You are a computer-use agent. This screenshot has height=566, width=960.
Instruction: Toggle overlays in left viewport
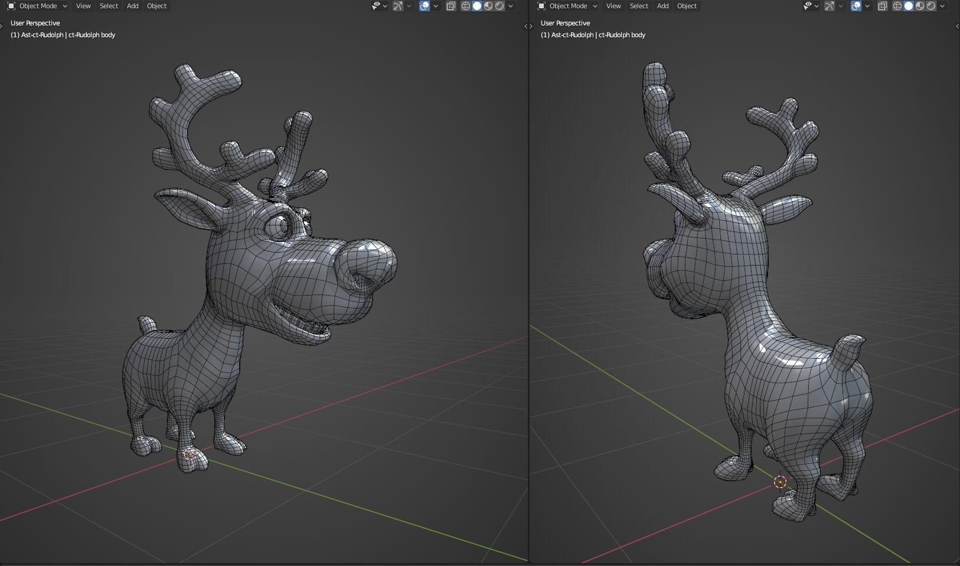pyautogui.click(x=424, y=6)
